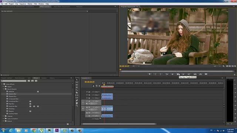Collapse the Video Effects root folder
This screenshot has height=133, width=237.
point(2,84)
